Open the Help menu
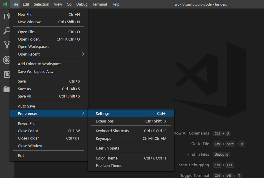This screenshot has height=178, width=264. click(x=115, y=4)
